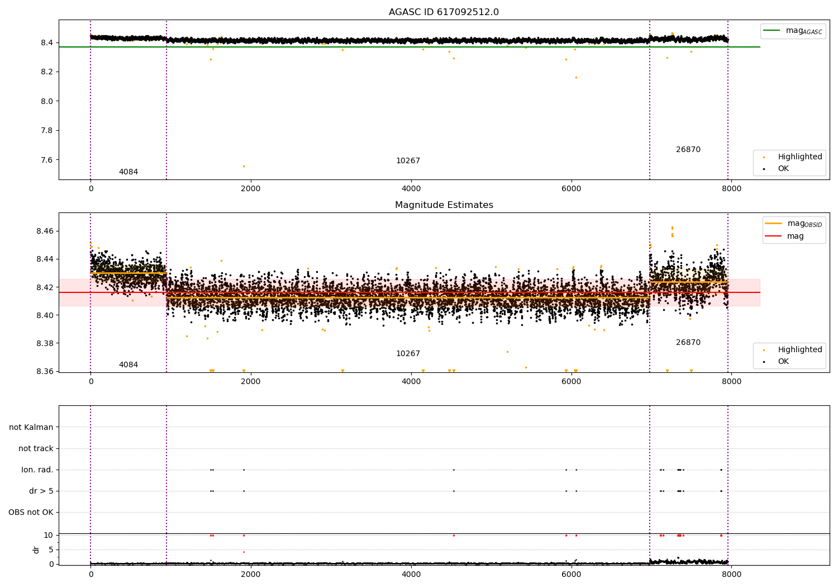Click the 8.42 y-axis tick label
The width and height of the screenshot is (838, 587).
tap(45, 287)
